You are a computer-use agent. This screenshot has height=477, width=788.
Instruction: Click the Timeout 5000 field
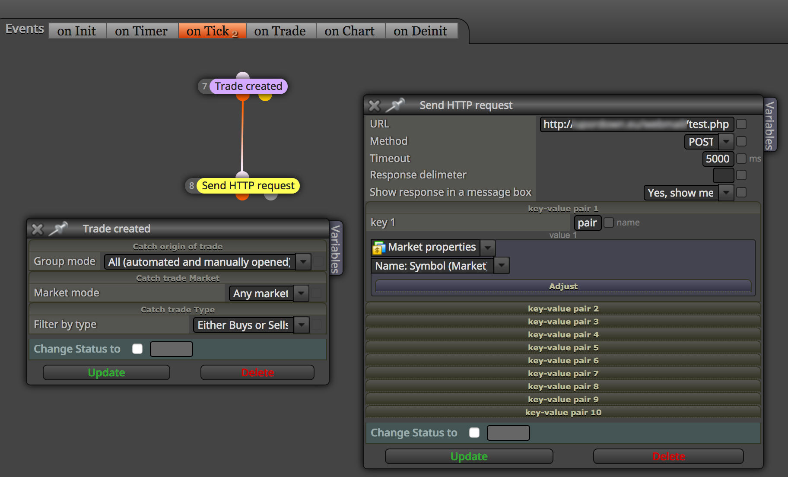pos(718,159)
